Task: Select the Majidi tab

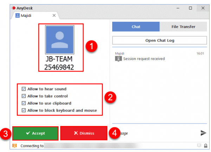Action: pos(35,15)
